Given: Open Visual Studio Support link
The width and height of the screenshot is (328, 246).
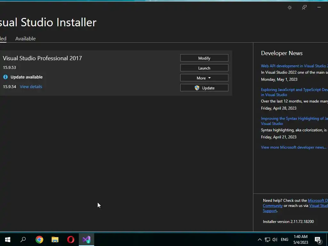Looking at the screenshot, I should coord(319,206).
